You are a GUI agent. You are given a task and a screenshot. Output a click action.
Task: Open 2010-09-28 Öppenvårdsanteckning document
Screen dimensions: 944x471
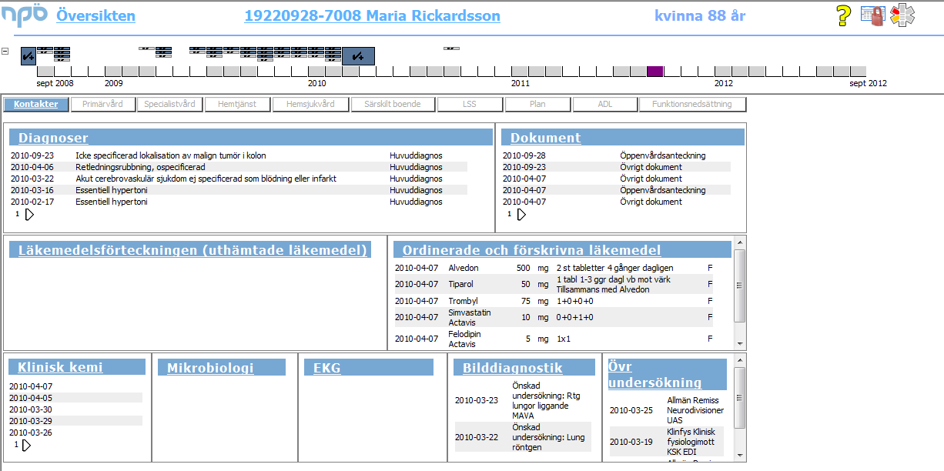tap(616, 155)
